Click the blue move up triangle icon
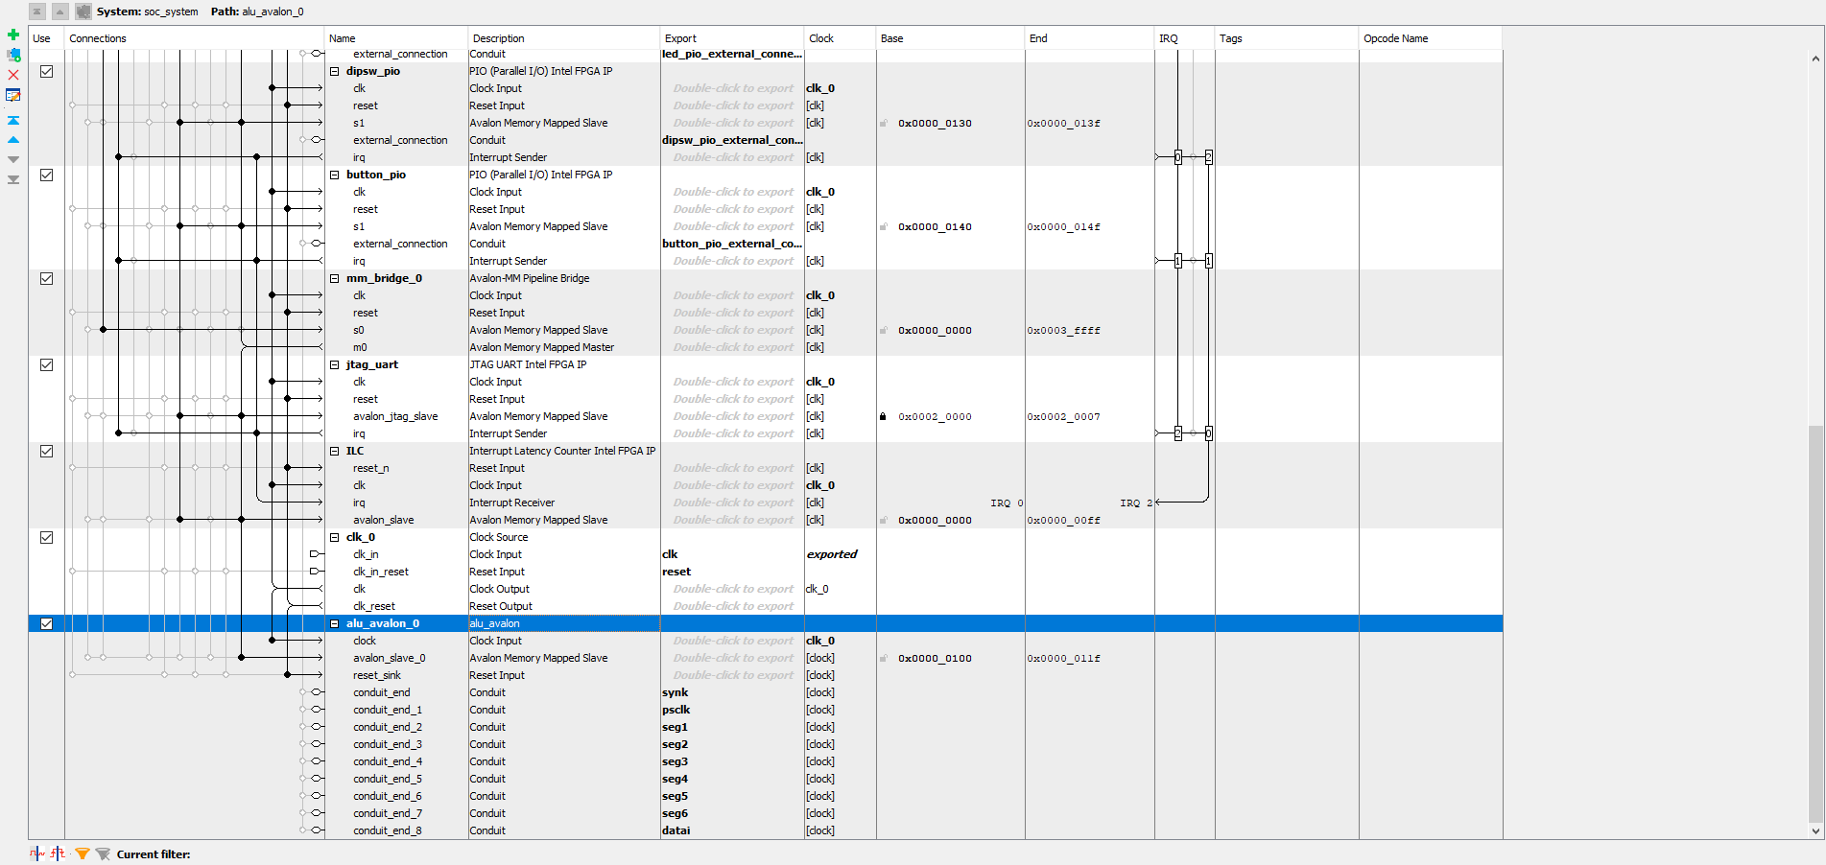 [x=13, y=140]
